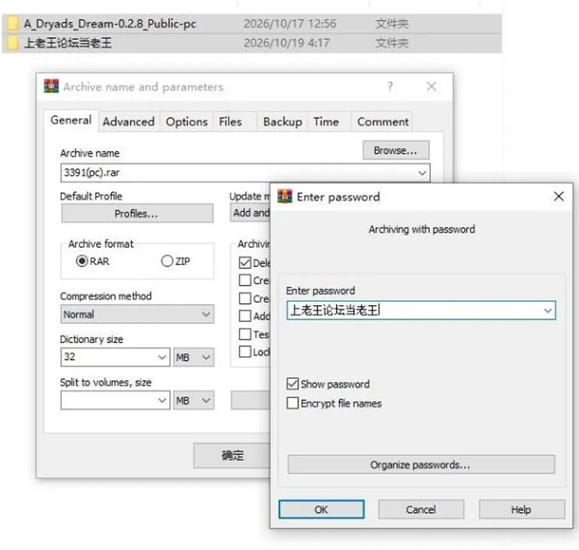Click Cancel in Enter password dialog
Viewport: 579px width, 550px height.
tap(421, 510)
